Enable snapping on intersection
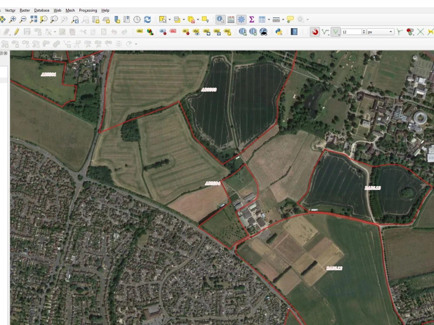This screenshot has height=325, width=434. point(421,32)
